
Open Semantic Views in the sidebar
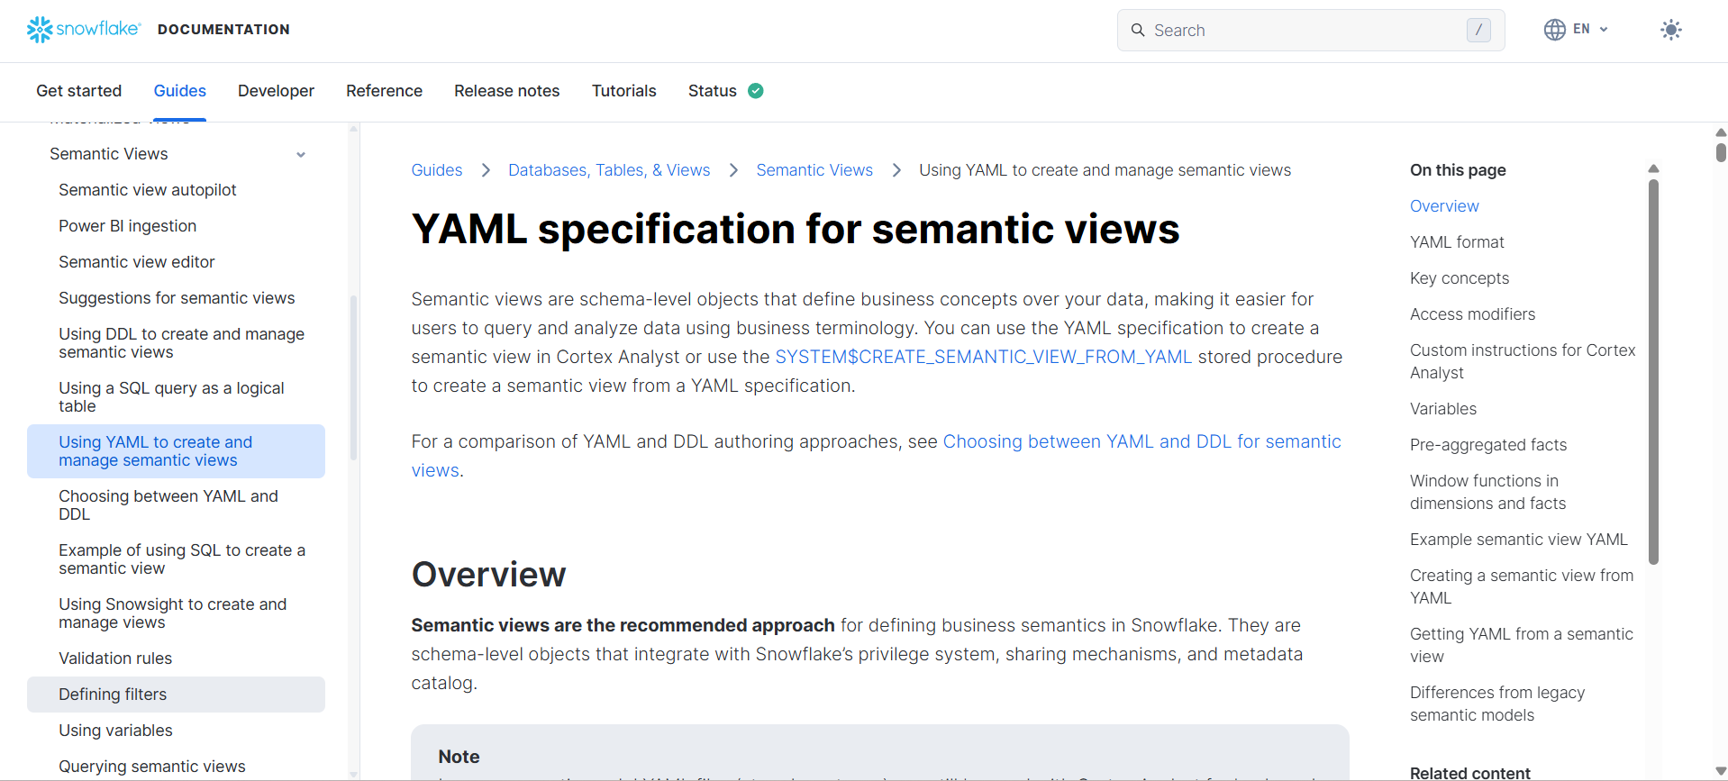(x=109, y=154)
